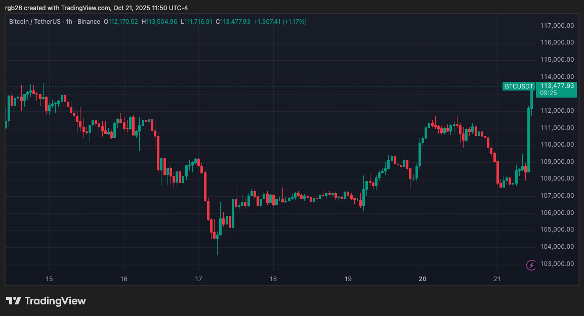Click the 103,000.00 price scale label
Screen dimensions: 584x316
tap(557, 264)
